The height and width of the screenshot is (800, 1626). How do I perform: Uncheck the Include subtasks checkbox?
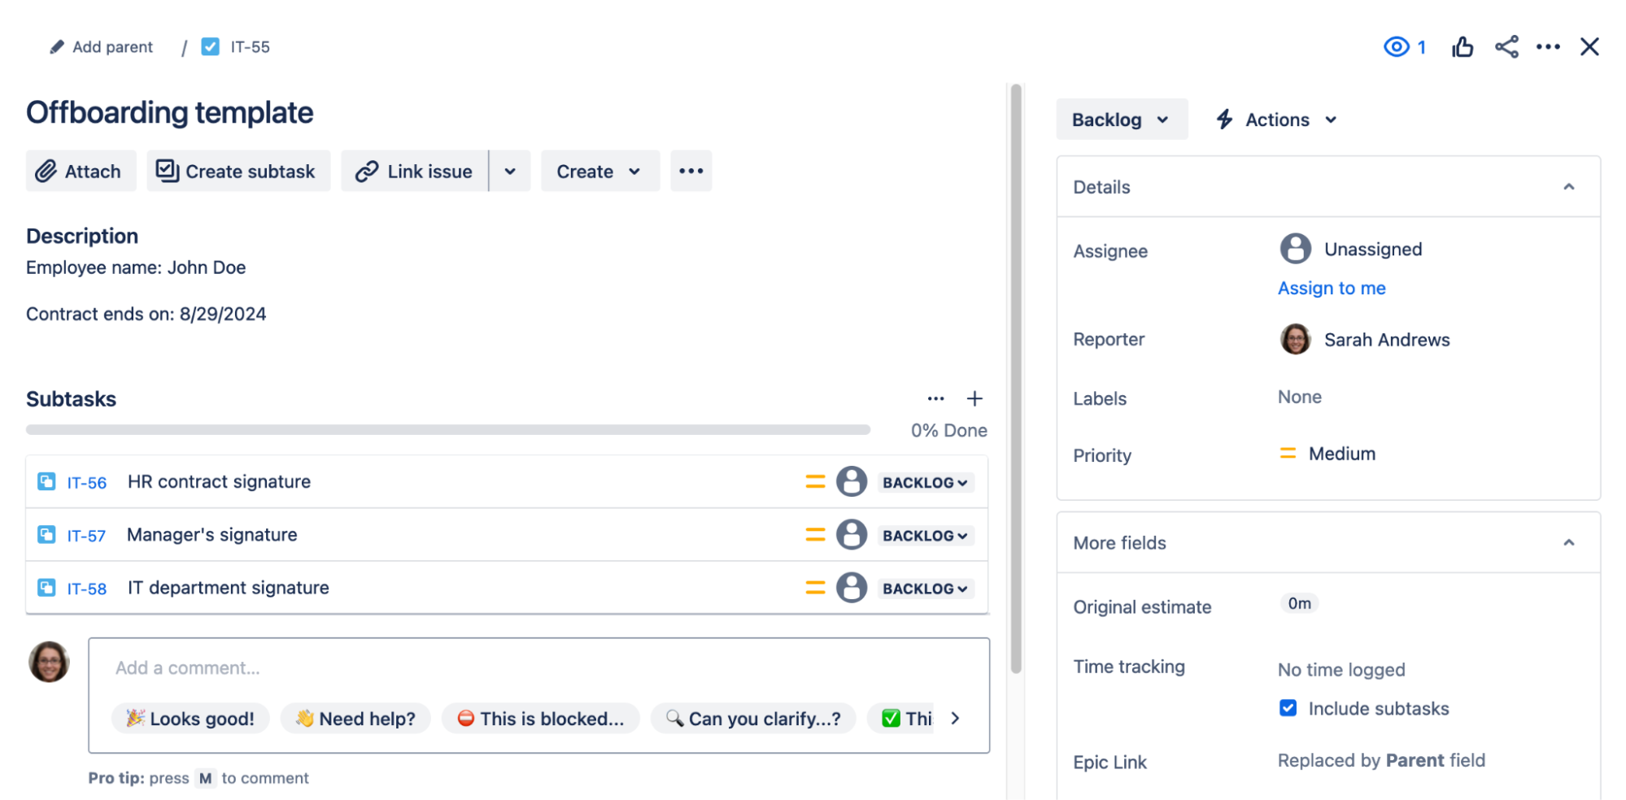click(x=1288, y=707)
